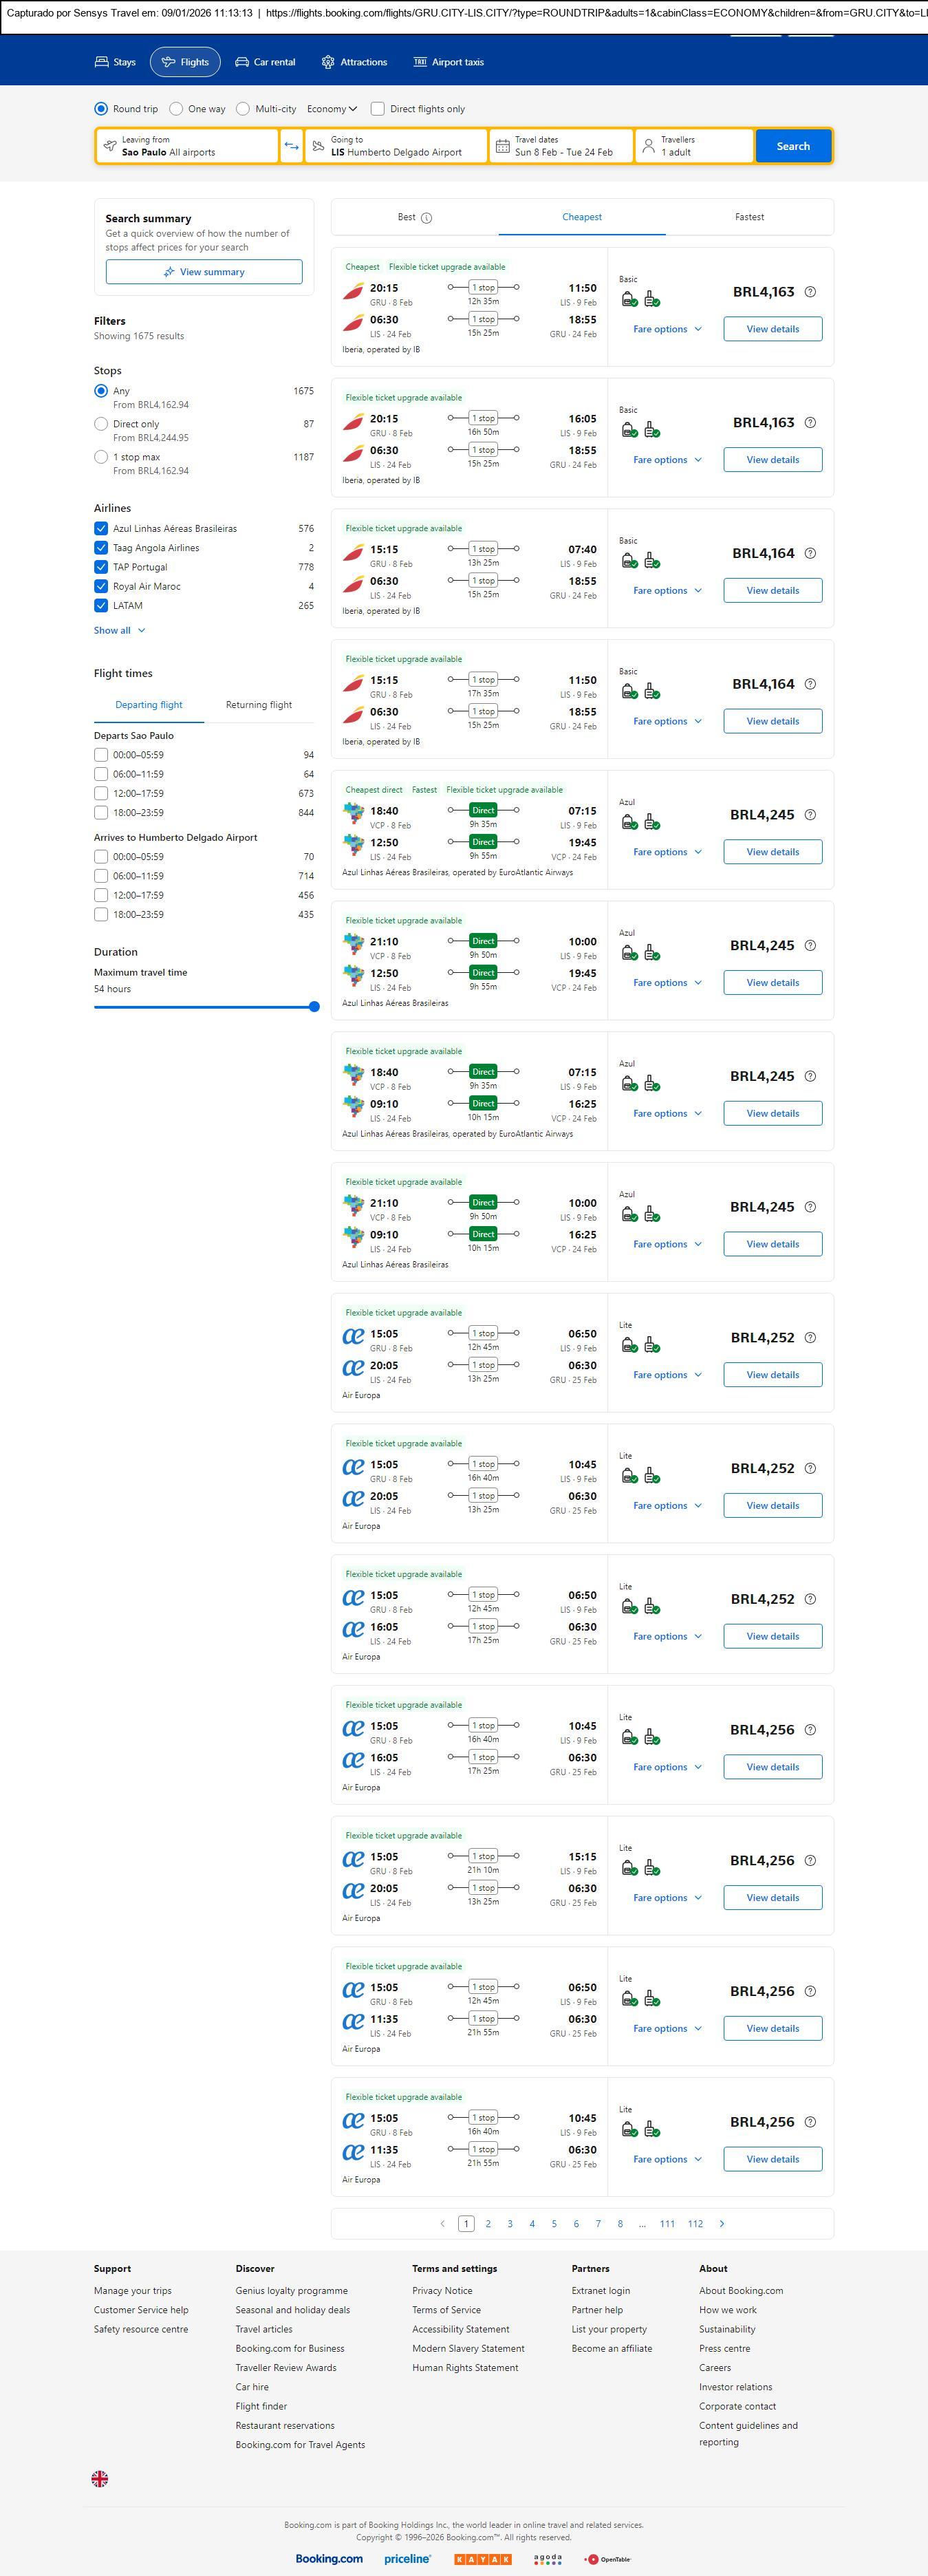
Task: Click the help icon next to the first BRL4,163 price
Action: tap(810, 292)
